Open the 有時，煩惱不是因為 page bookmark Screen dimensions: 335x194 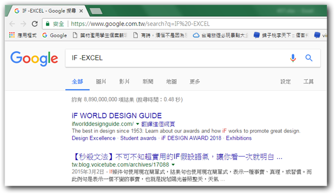click(160, 35)
